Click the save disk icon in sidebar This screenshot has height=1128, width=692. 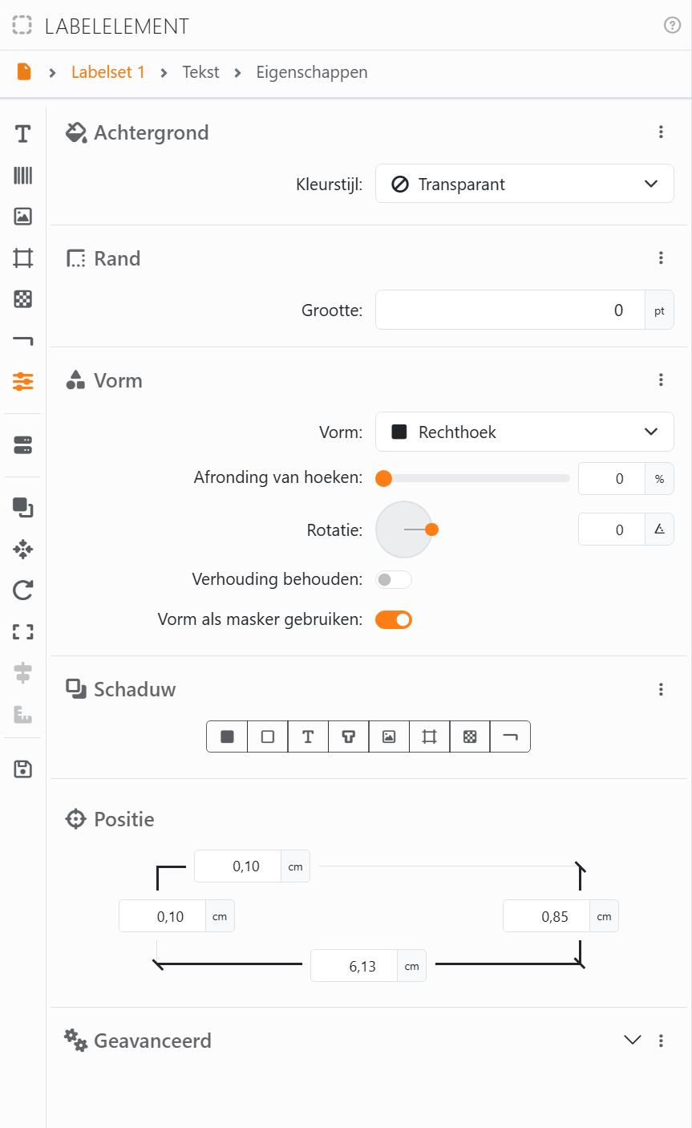tap(22, 769)
